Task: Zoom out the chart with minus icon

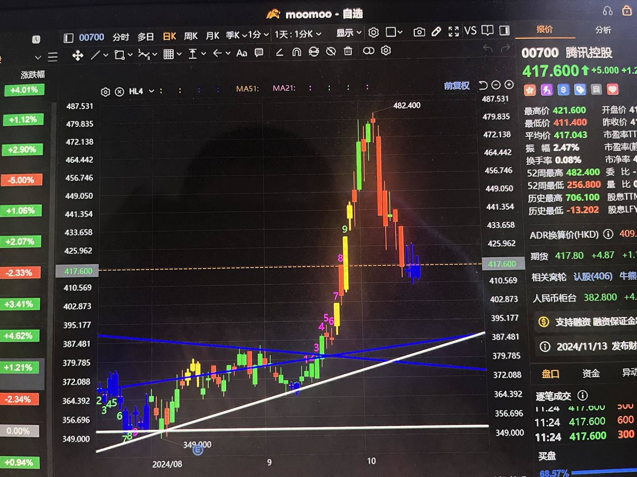Action: (496, 85)
